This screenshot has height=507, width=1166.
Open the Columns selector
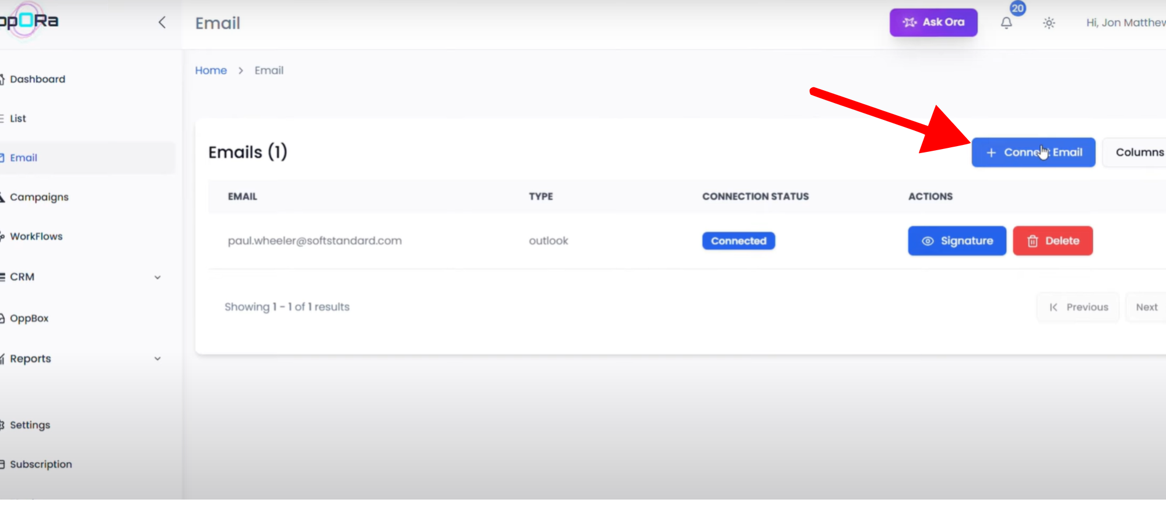(x=1139, y=153)
